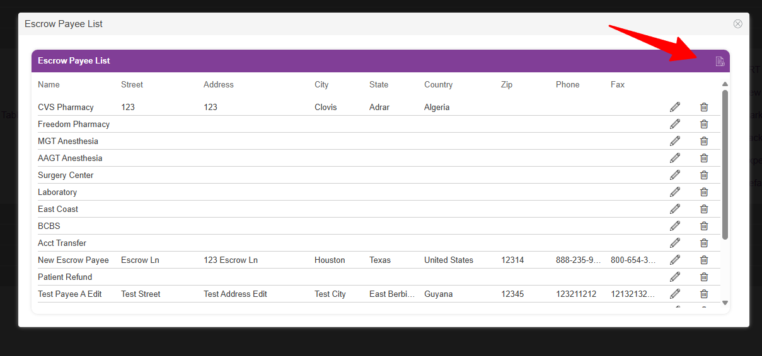762x356 pixels.
Task: Edit the CVS Pharmacy payee
Action: tap(675, 107)
